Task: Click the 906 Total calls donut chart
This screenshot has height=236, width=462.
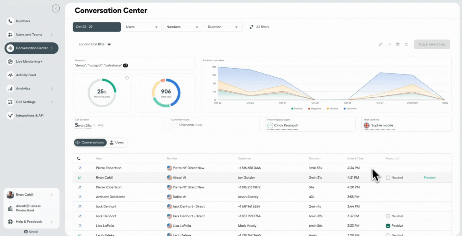Action: coord(166,93)
